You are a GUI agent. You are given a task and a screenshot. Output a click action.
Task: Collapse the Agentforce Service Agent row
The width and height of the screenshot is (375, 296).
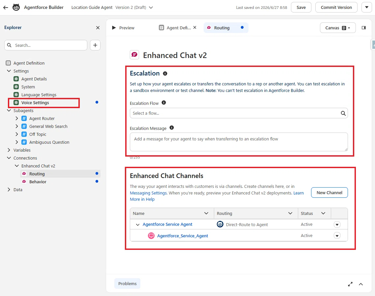[137, 225]
